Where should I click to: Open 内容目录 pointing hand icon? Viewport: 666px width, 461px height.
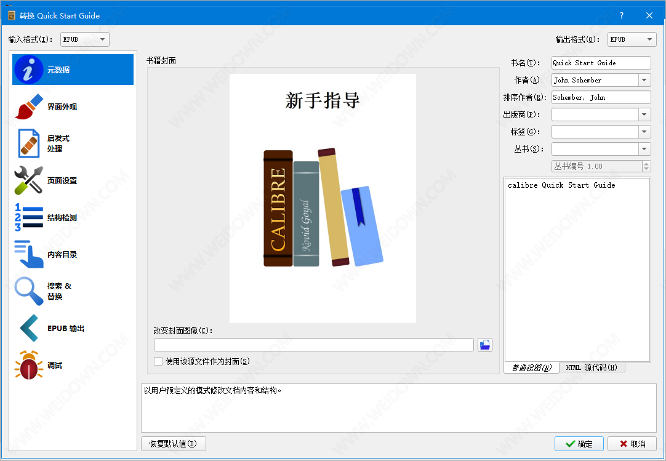coord(28,254)
